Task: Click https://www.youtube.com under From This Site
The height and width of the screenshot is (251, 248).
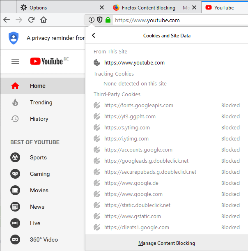Action: (x=134, y=62)
